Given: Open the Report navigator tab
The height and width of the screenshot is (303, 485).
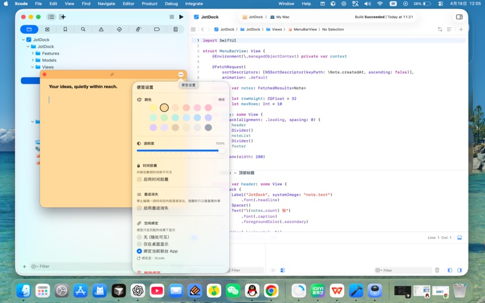Looking at the screenshot, I should coord(175,29).
